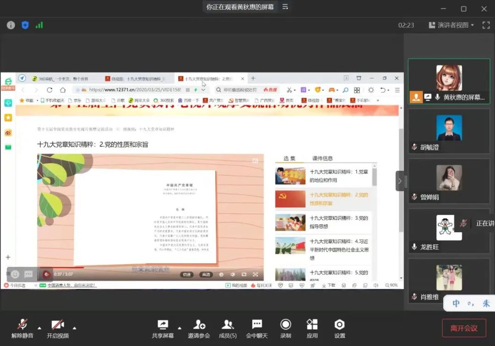Screen dimensions: 495x346
Task: Change video quality with 高清
Action: pos(206,275)
